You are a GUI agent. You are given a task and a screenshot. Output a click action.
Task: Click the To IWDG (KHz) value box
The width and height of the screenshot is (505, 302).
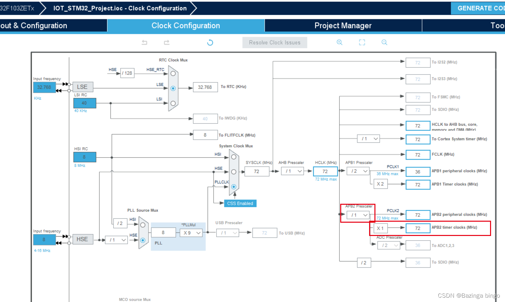click(205, 118)
